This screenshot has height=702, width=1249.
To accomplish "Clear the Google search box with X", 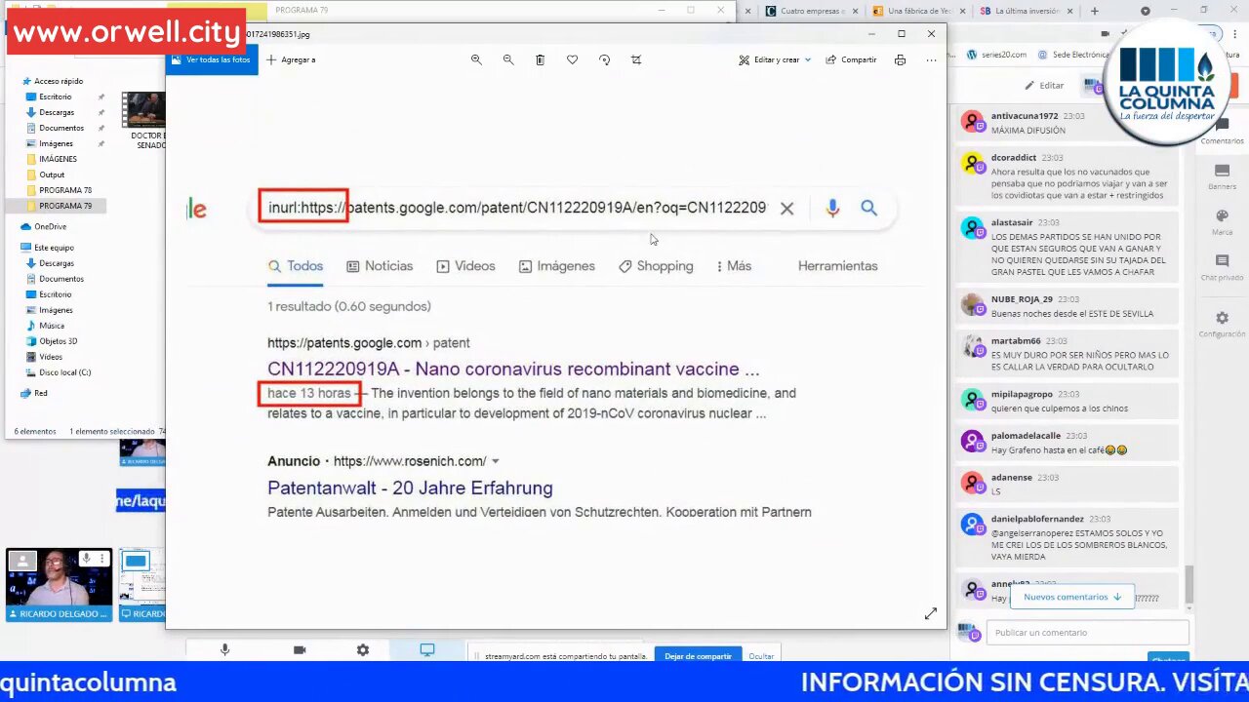I will (x=786, y=209).
